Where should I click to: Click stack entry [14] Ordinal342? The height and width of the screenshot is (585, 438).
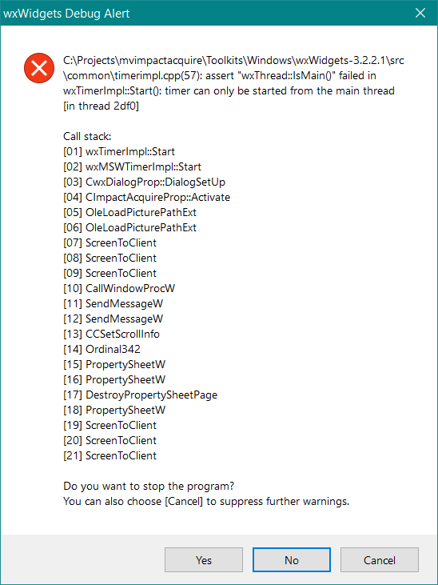(102, 349)
